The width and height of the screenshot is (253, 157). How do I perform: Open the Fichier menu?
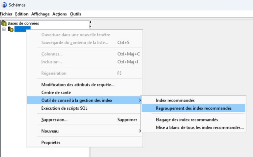click(6, 14)
